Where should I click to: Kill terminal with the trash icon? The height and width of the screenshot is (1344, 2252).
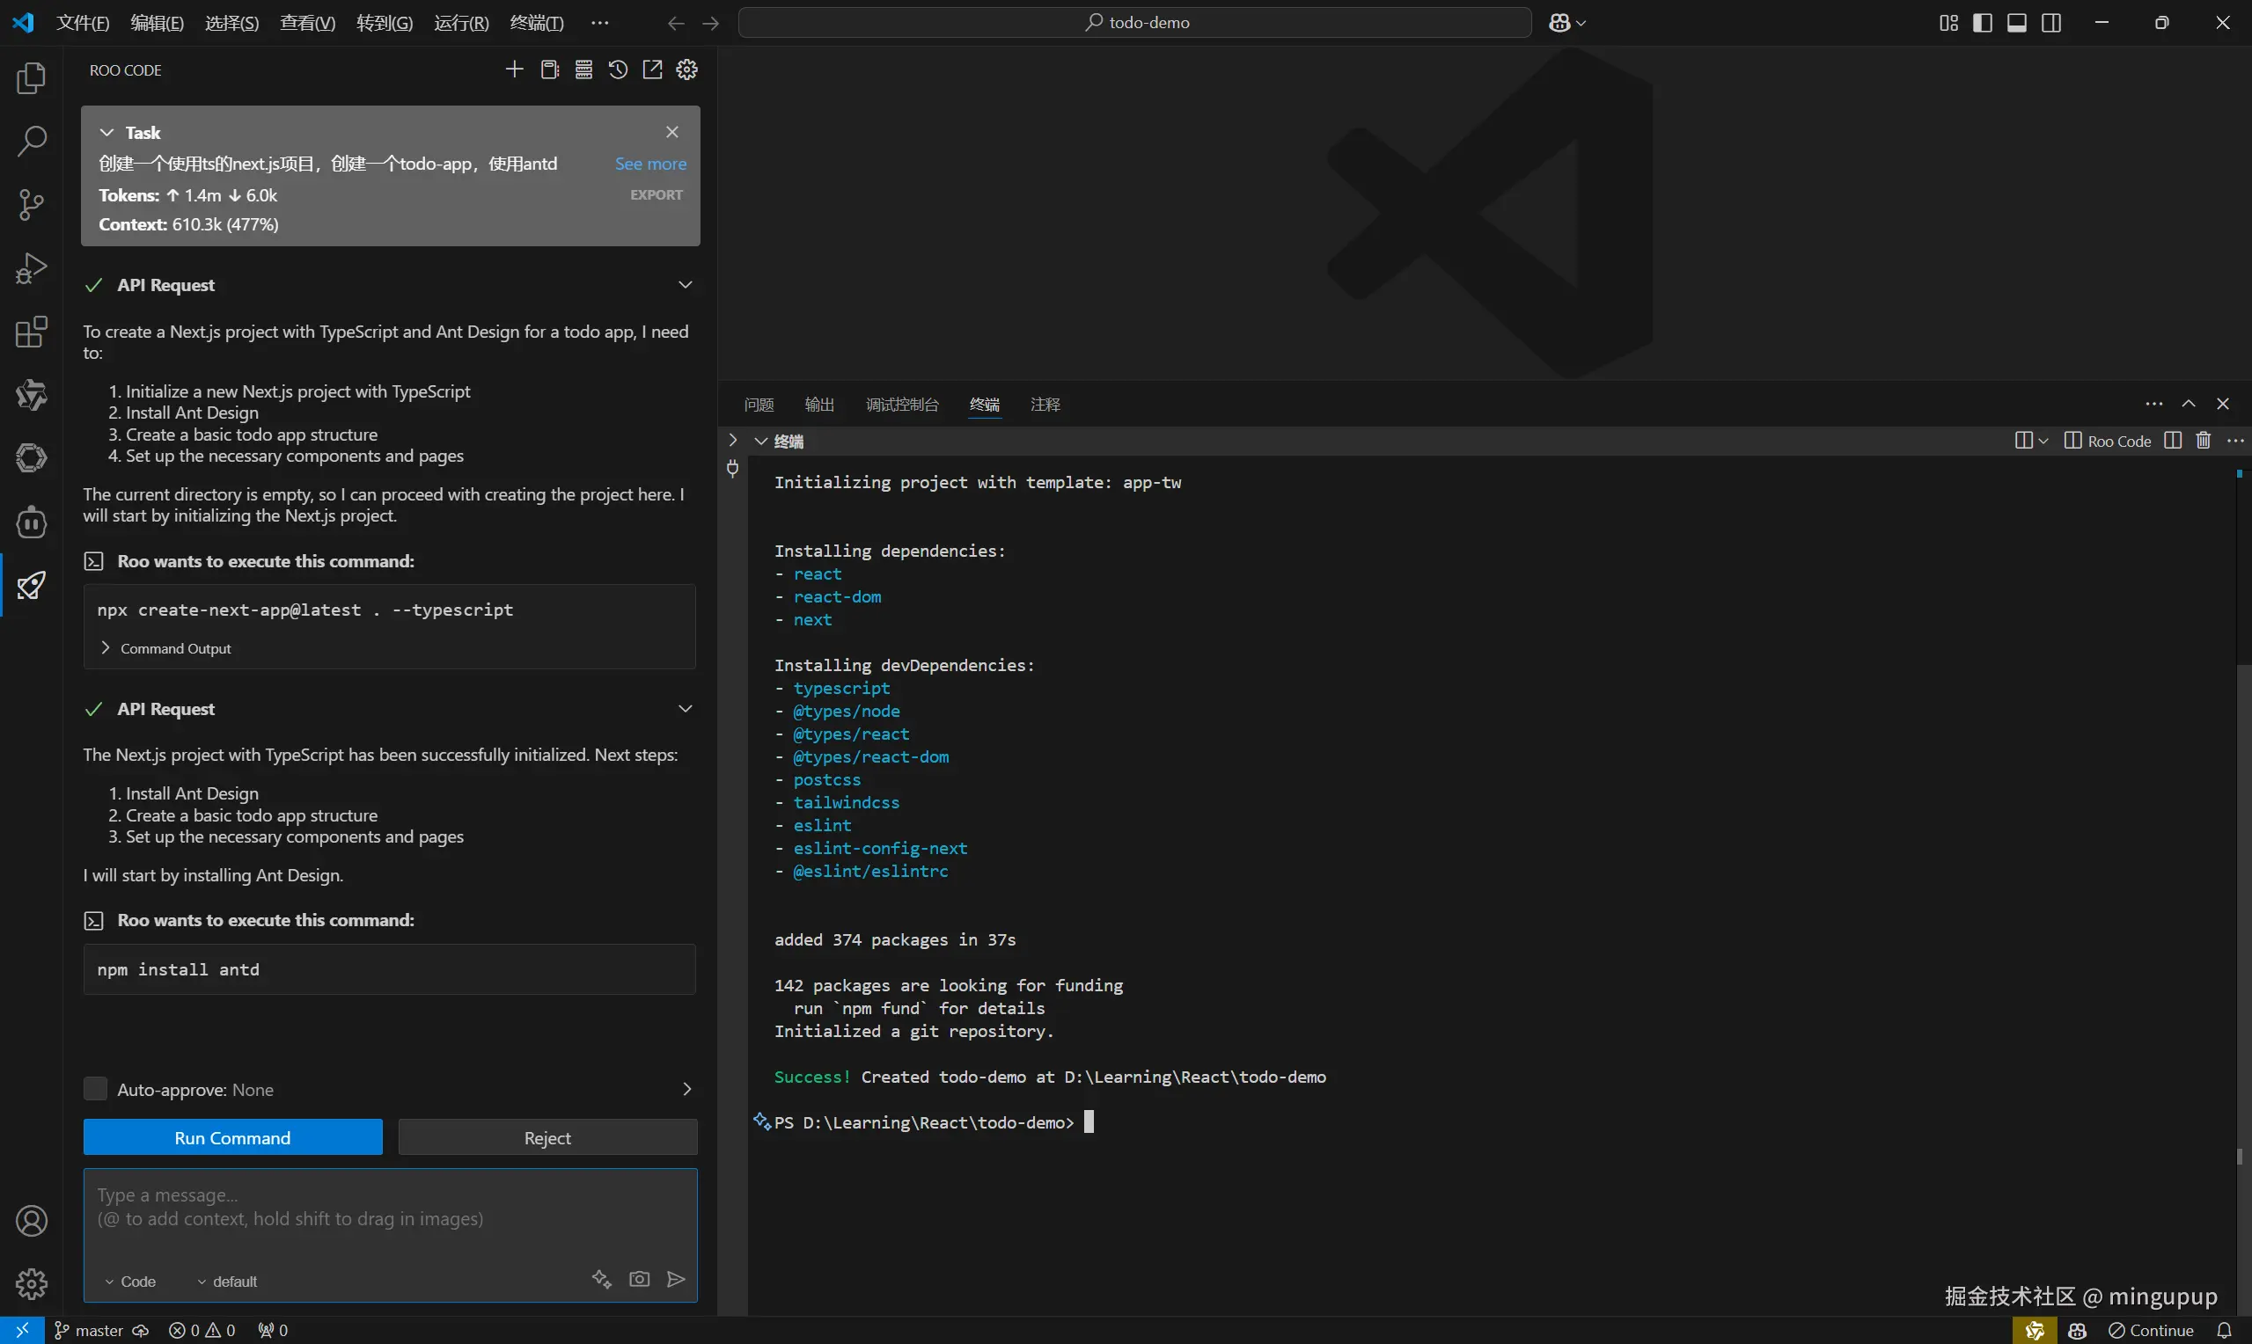(2203, 441)
